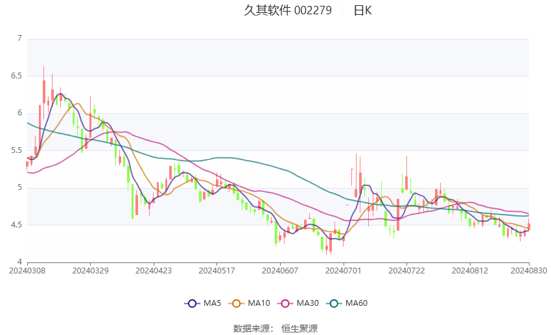Click the y-axis value 5

(x=19, y=187)
